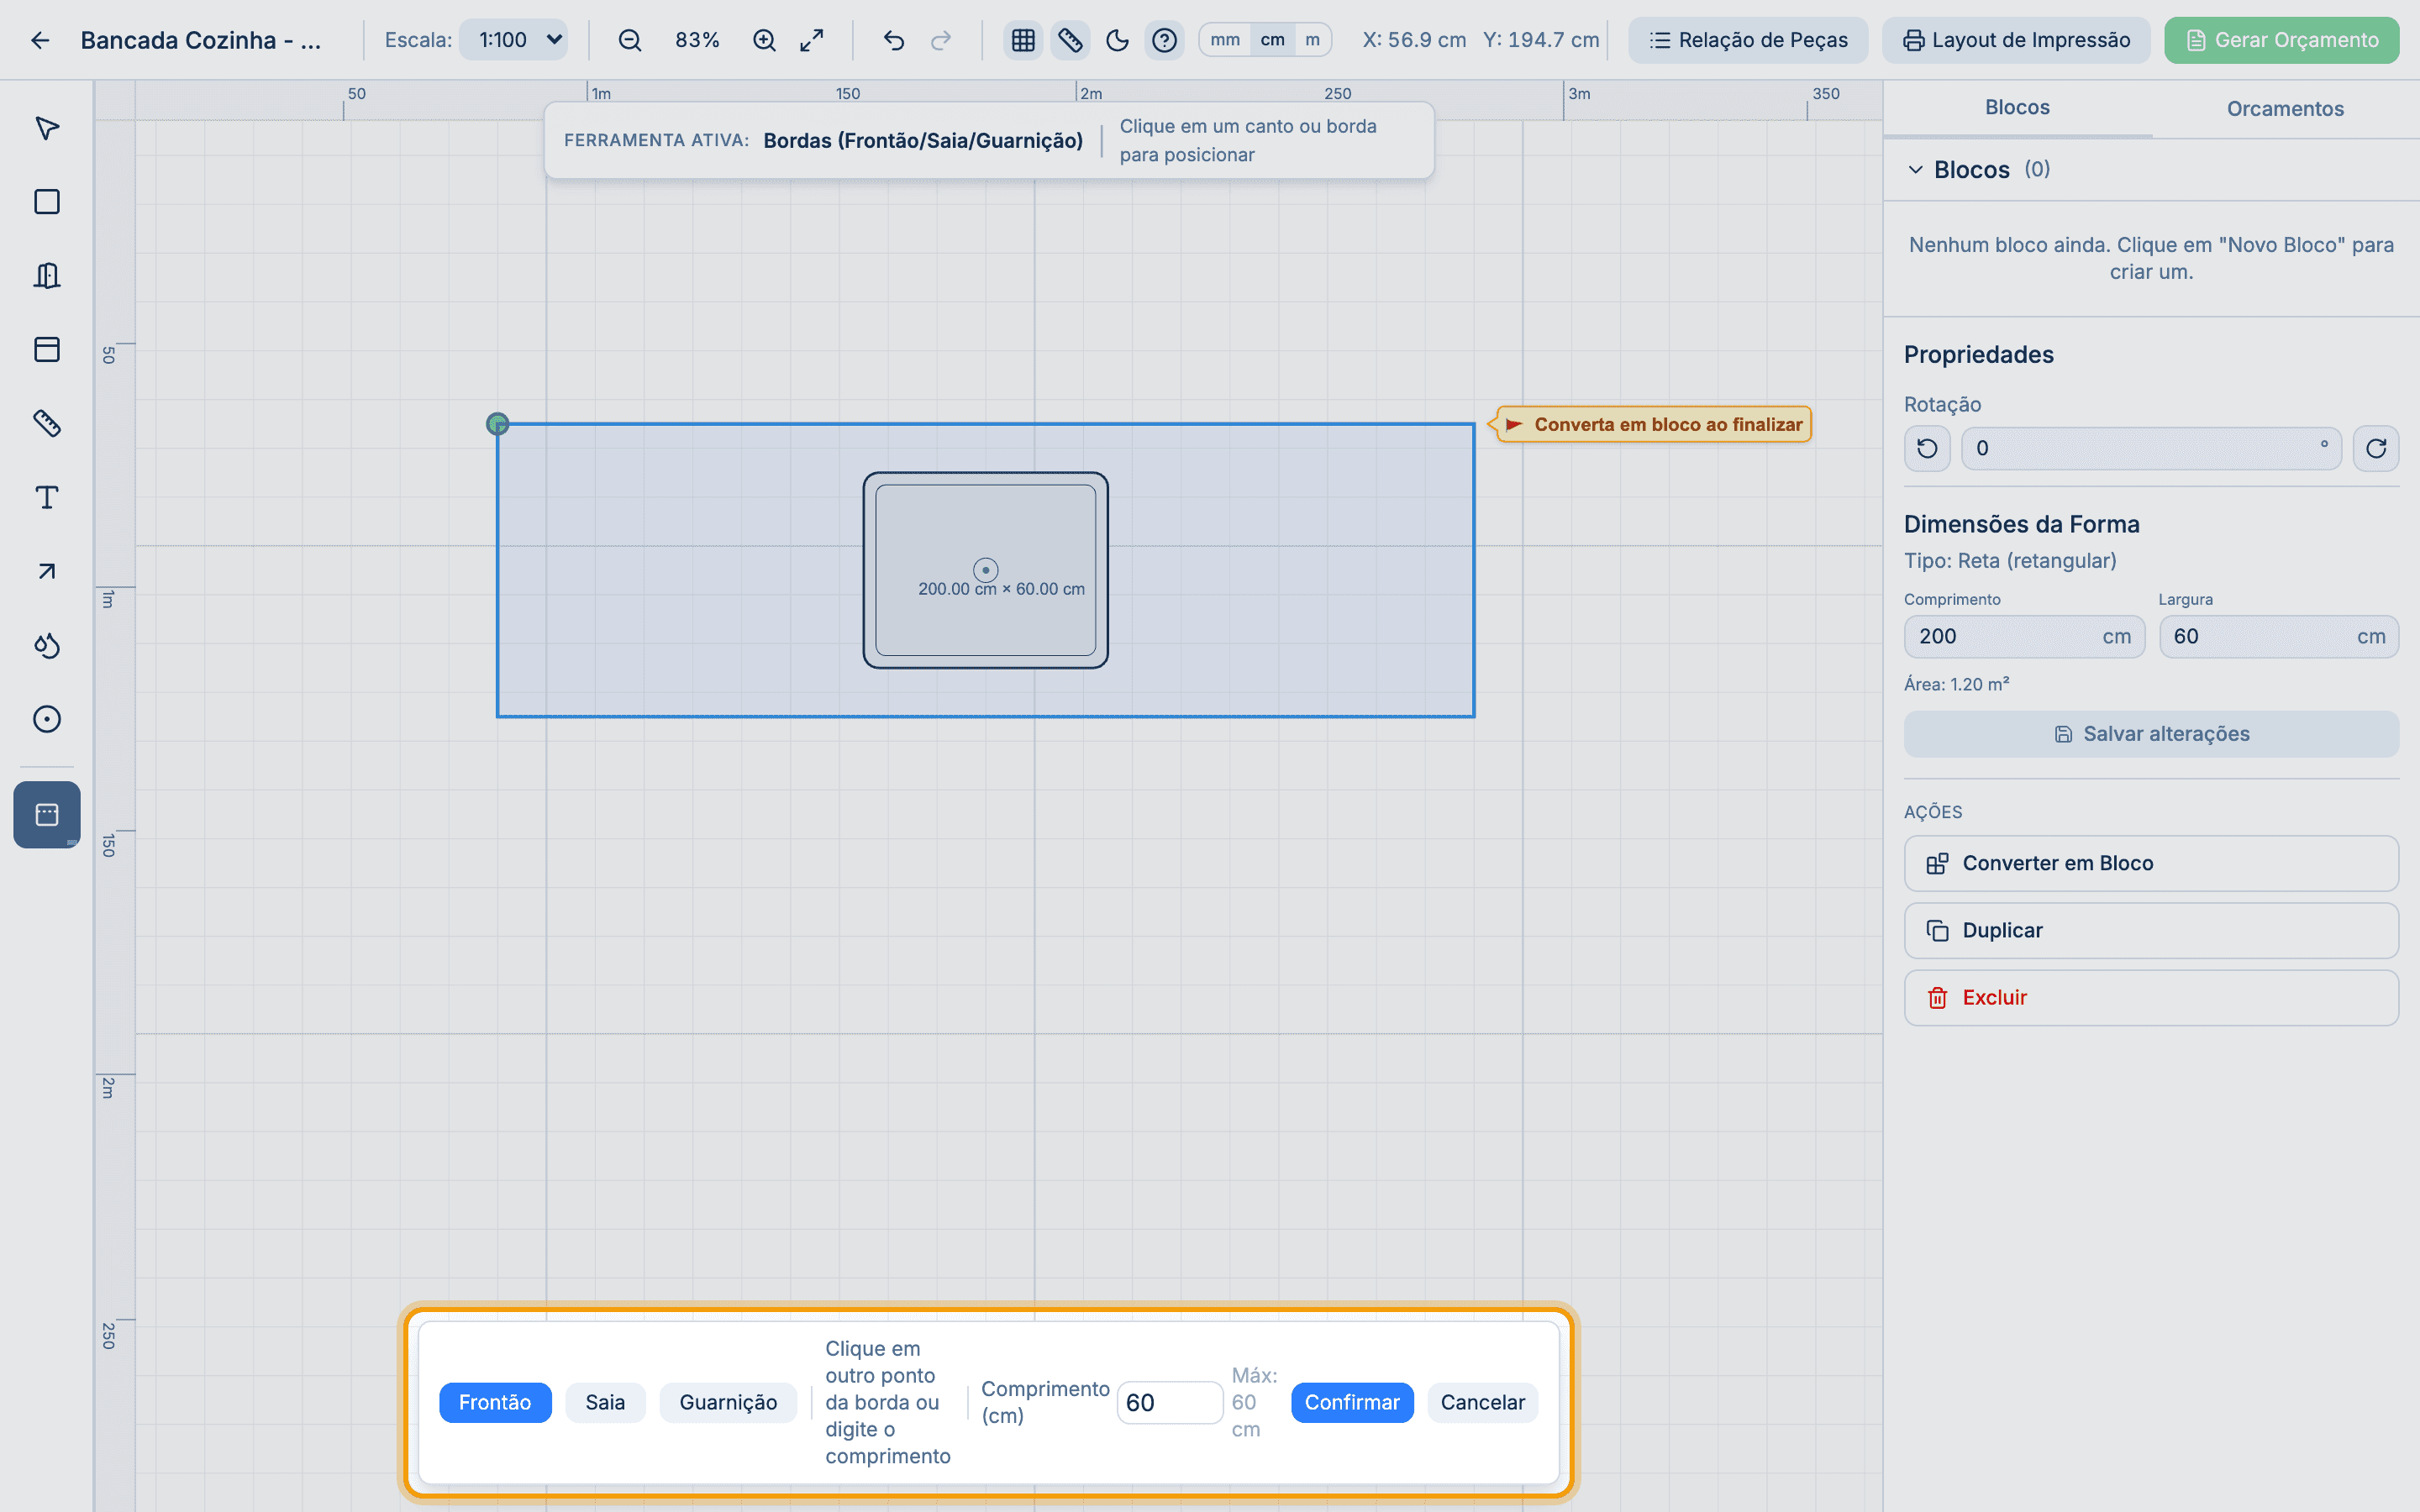The image size is (2420, 1512).
Task: Open the Escala 1:100 dropdown
Action: click(513, 40)
